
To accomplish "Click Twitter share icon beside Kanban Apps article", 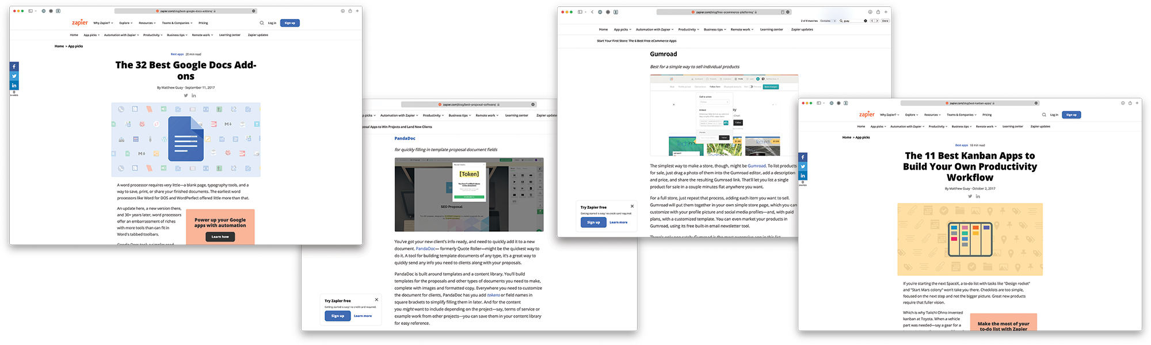I will [x=803, y=166].
